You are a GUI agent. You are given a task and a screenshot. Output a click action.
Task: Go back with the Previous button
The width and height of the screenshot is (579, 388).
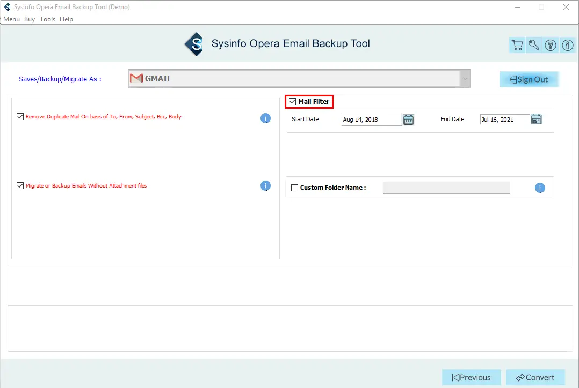(x=472, y=377)
